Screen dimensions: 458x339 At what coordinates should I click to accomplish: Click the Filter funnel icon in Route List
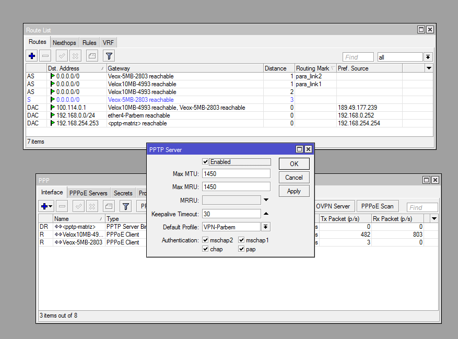109,56
